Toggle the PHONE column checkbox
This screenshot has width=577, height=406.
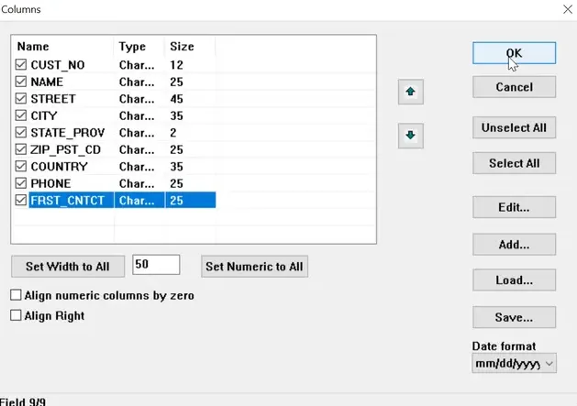[21, 182]
